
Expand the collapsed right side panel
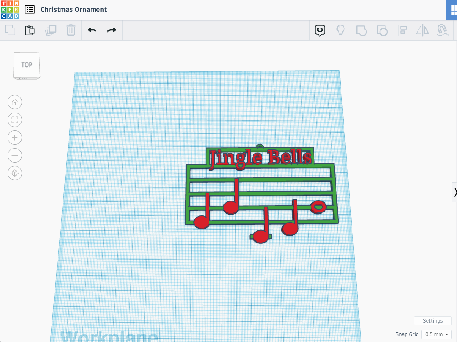pyautogui.click(x=455, y=191)
